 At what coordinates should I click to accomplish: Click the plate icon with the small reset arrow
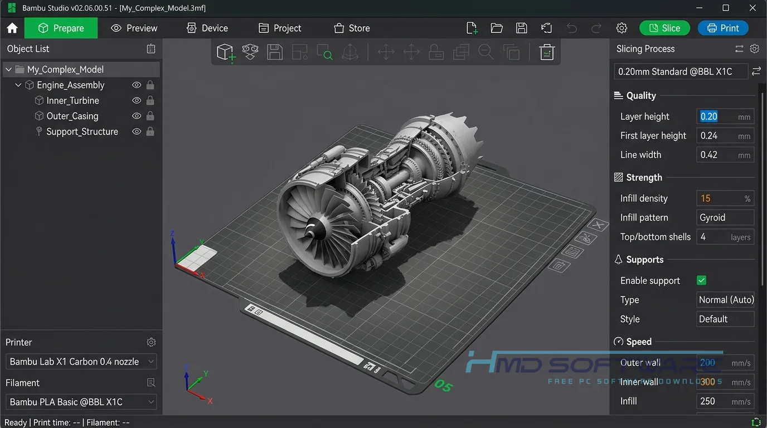[300, 52]
